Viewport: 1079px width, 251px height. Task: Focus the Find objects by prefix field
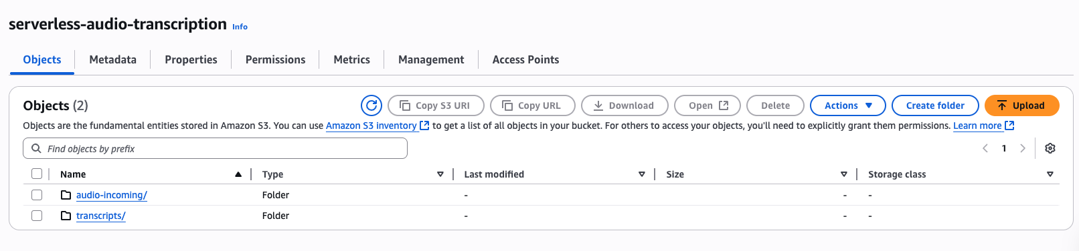click(x=215, y=148)
